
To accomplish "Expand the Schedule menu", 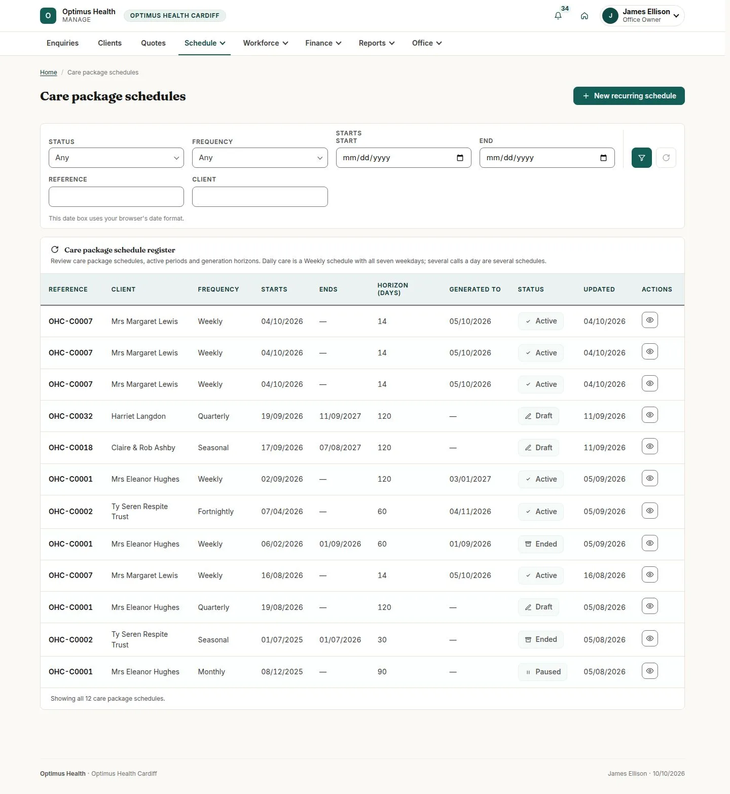I will coord(205,43).
